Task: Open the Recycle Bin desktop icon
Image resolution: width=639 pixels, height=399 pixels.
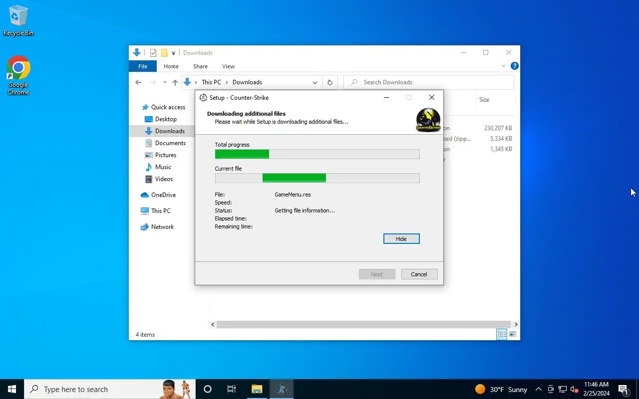Action: (18, 20)
